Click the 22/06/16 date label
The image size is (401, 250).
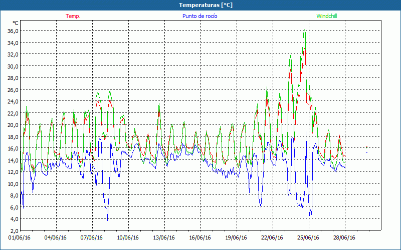click(x=272, y=237)
